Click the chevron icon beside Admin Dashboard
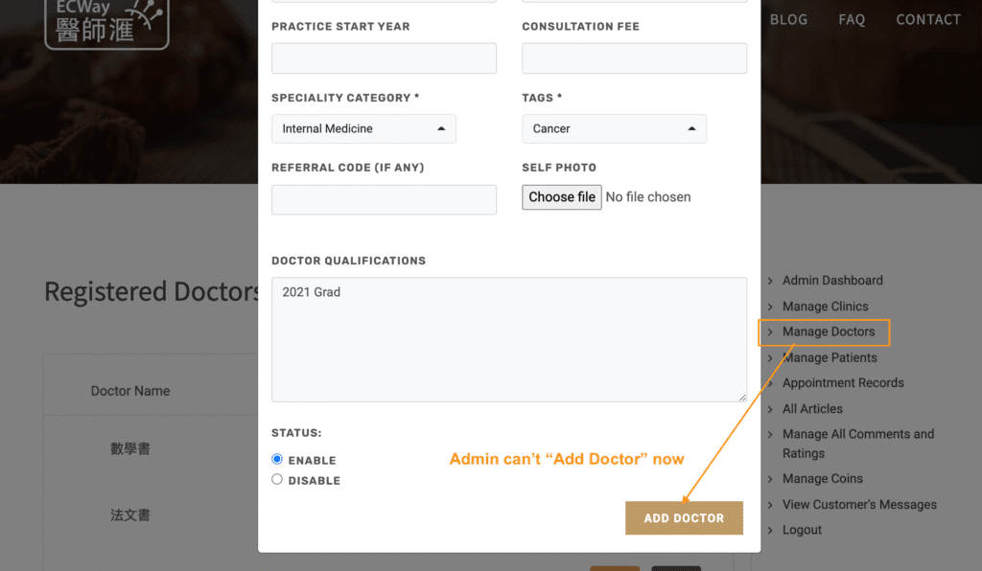 tap(770, 281)
